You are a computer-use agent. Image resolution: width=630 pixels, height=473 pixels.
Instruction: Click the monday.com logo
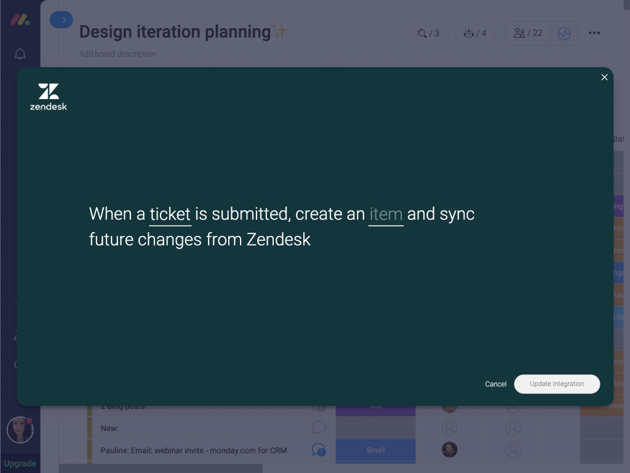[x=20, y=20]
